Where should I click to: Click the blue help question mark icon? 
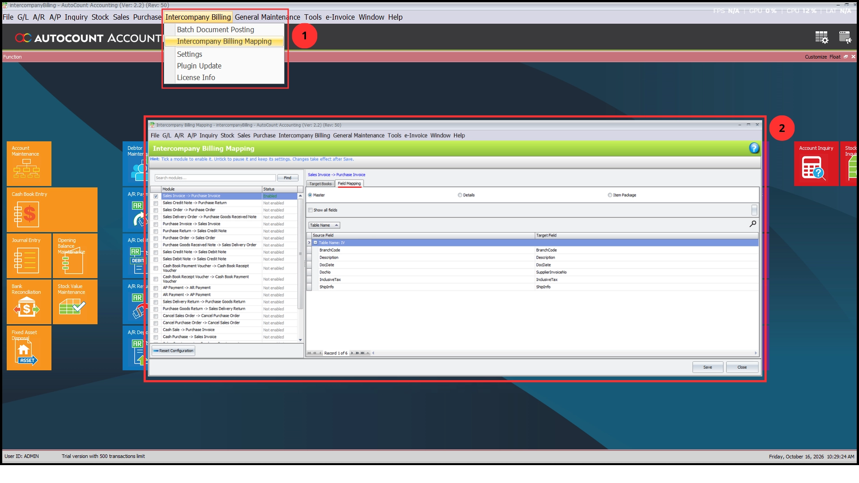tap(754, 148)
